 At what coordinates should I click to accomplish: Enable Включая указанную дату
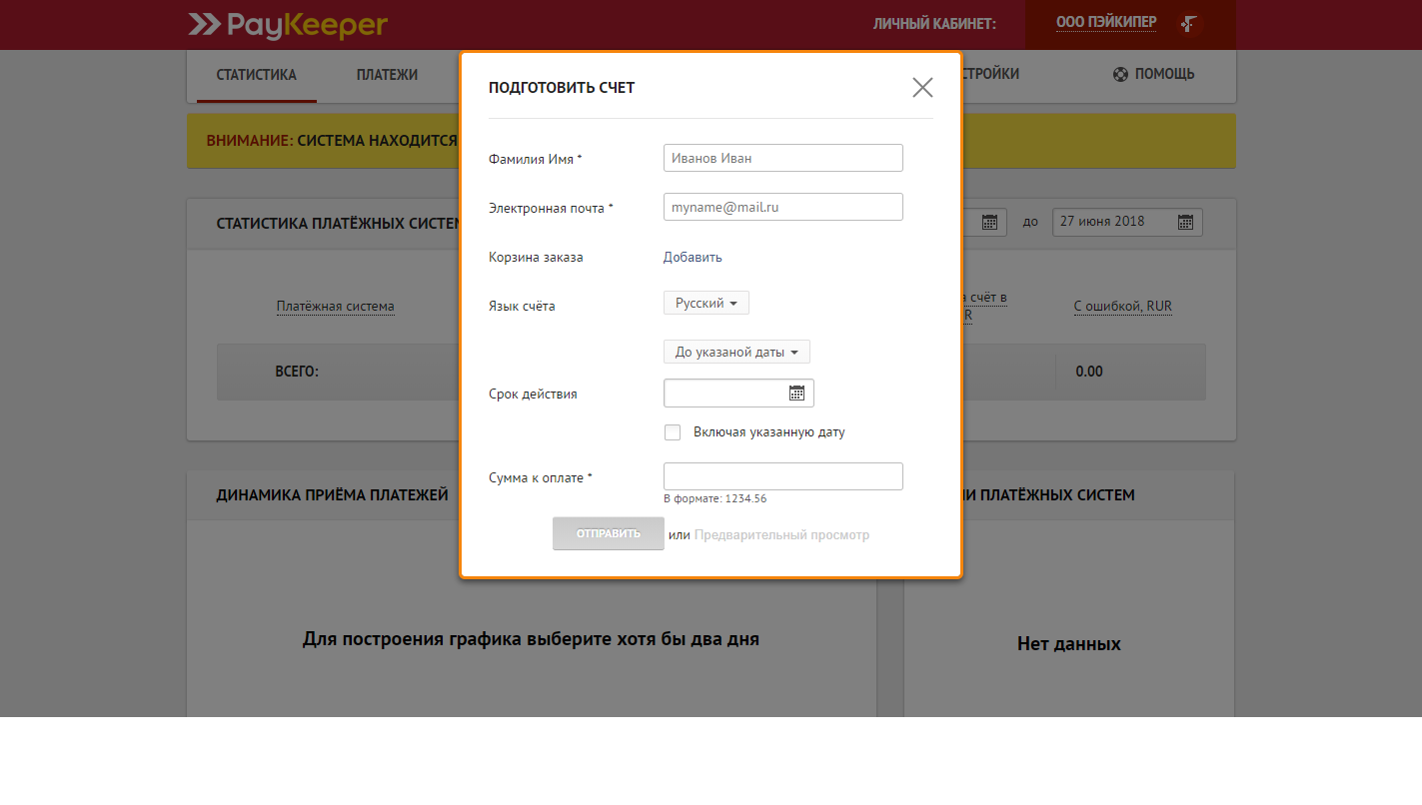673,431
